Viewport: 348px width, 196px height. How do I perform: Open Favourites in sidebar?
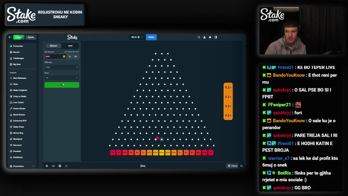pyautogui.click(x=18, y=46)
